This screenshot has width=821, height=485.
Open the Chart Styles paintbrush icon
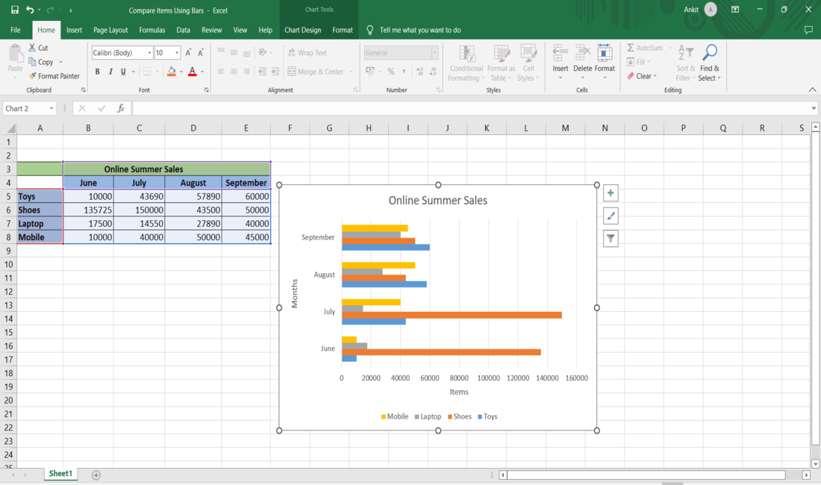[x=611, y=216]
